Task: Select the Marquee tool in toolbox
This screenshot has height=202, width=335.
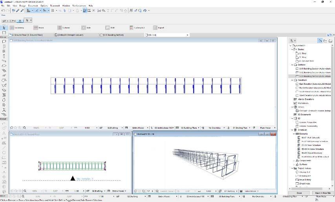Action: click(4, 33)
